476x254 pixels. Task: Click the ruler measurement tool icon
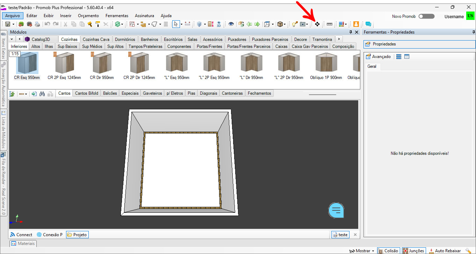coord(329,24)
